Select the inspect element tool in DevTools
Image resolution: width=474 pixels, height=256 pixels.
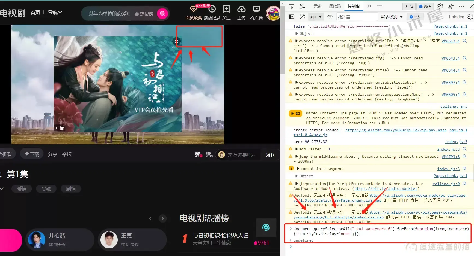coord(291,6)
